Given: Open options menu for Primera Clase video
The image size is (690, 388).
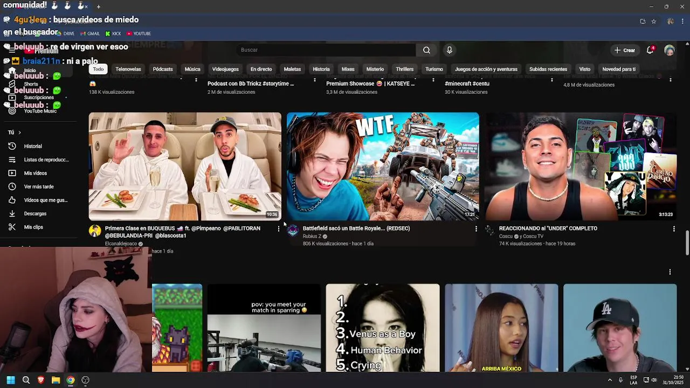Looking at the screenshot, I should [278, 229].
